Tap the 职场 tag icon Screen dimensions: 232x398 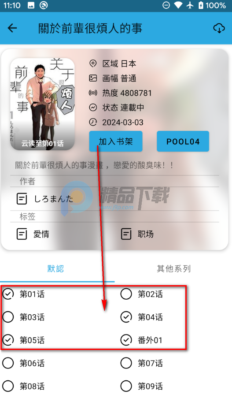tap(126, 234)
